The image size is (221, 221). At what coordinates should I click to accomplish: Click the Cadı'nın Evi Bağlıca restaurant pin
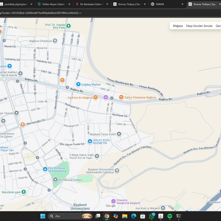pyautogui.click(x=96, y=98)
